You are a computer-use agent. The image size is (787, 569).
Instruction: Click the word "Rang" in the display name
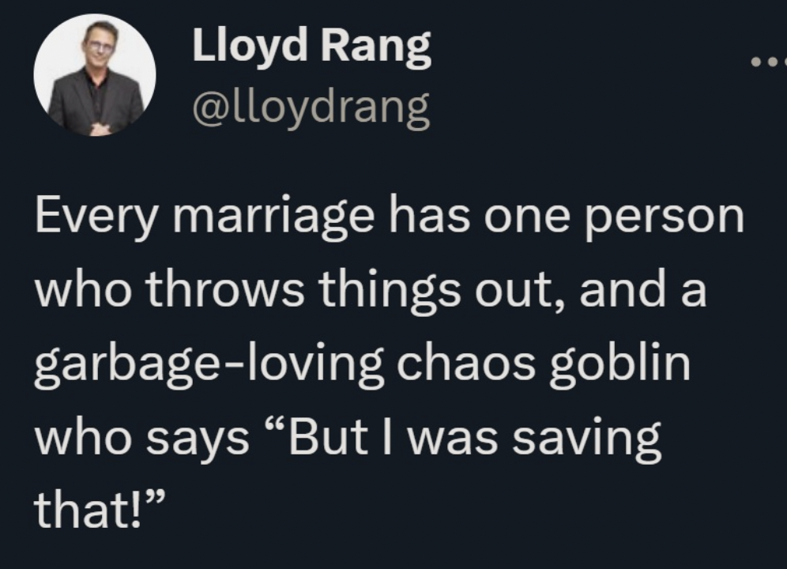point(376,46)
